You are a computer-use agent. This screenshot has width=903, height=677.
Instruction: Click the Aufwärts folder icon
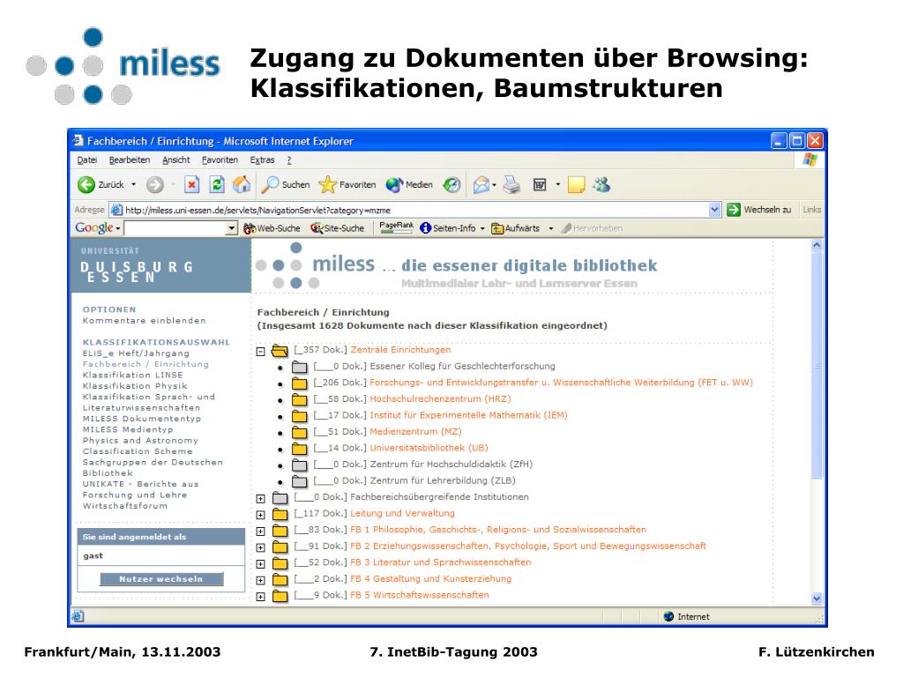pyautogui.click(x=497, y=228)
